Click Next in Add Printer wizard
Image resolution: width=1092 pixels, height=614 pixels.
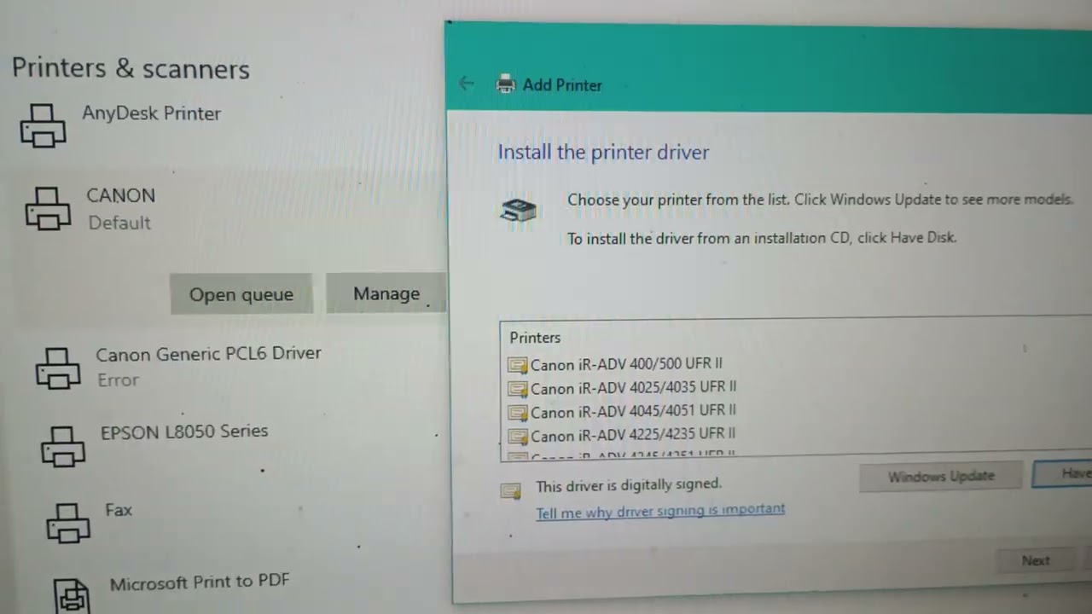(x=1036, y=560)
